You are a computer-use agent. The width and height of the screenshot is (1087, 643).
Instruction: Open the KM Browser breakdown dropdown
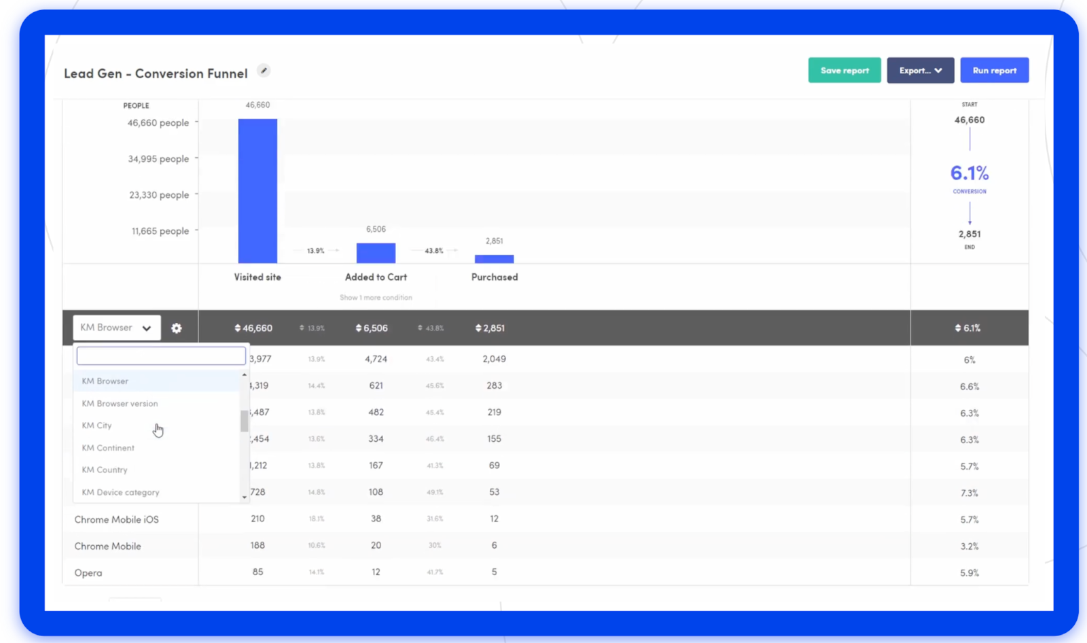115,328
